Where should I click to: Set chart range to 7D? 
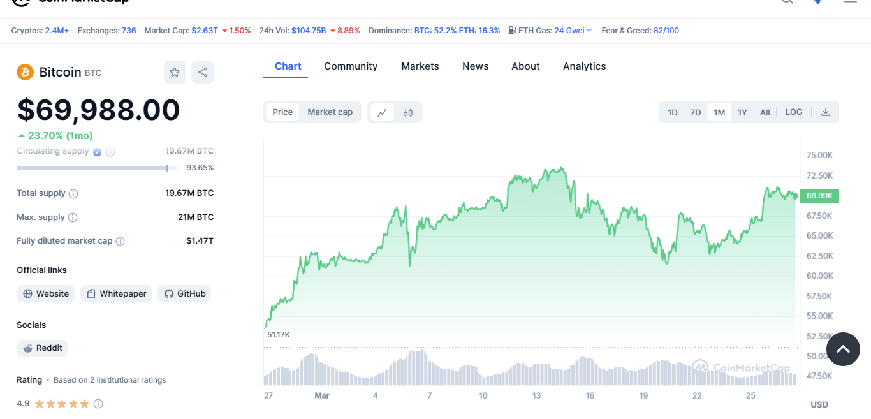click(x=696, y=112)
